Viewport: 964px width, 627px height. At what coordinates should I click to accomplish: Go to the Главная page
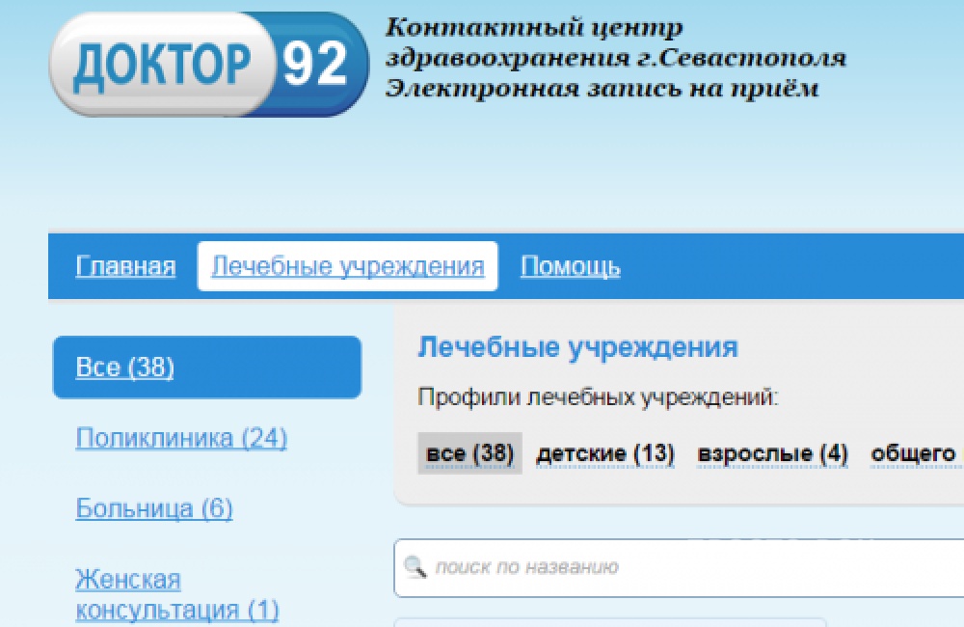pos(125,266)
